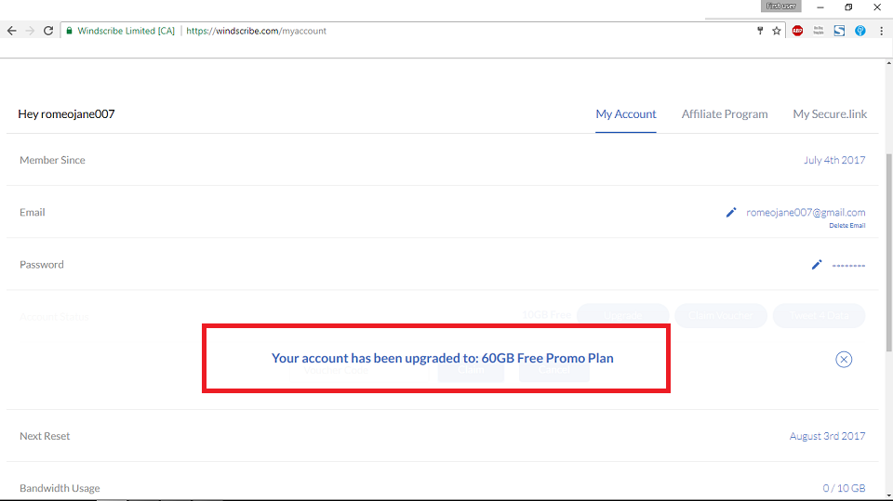Click the 'Bandwidth Usage' label
The height and width of the screenshot is (501, 893).
point(60,489)
